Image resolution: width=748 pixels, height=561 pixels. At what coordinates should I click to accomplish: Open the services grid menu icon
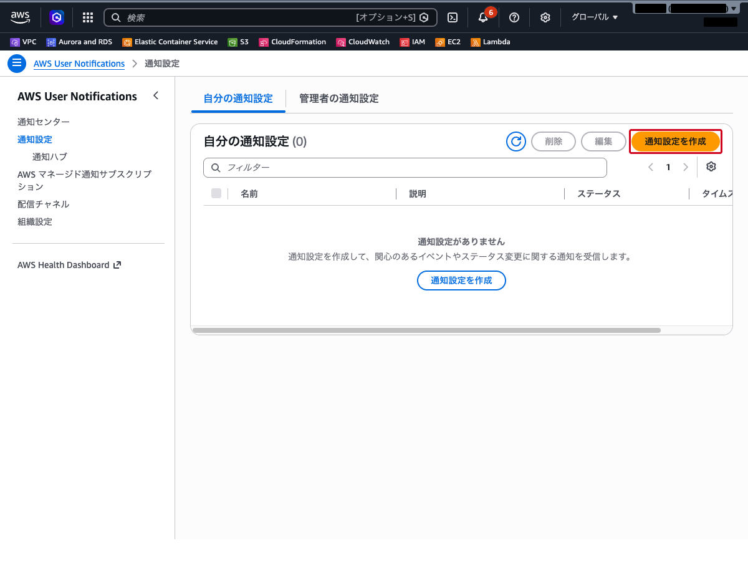[88, 17]
